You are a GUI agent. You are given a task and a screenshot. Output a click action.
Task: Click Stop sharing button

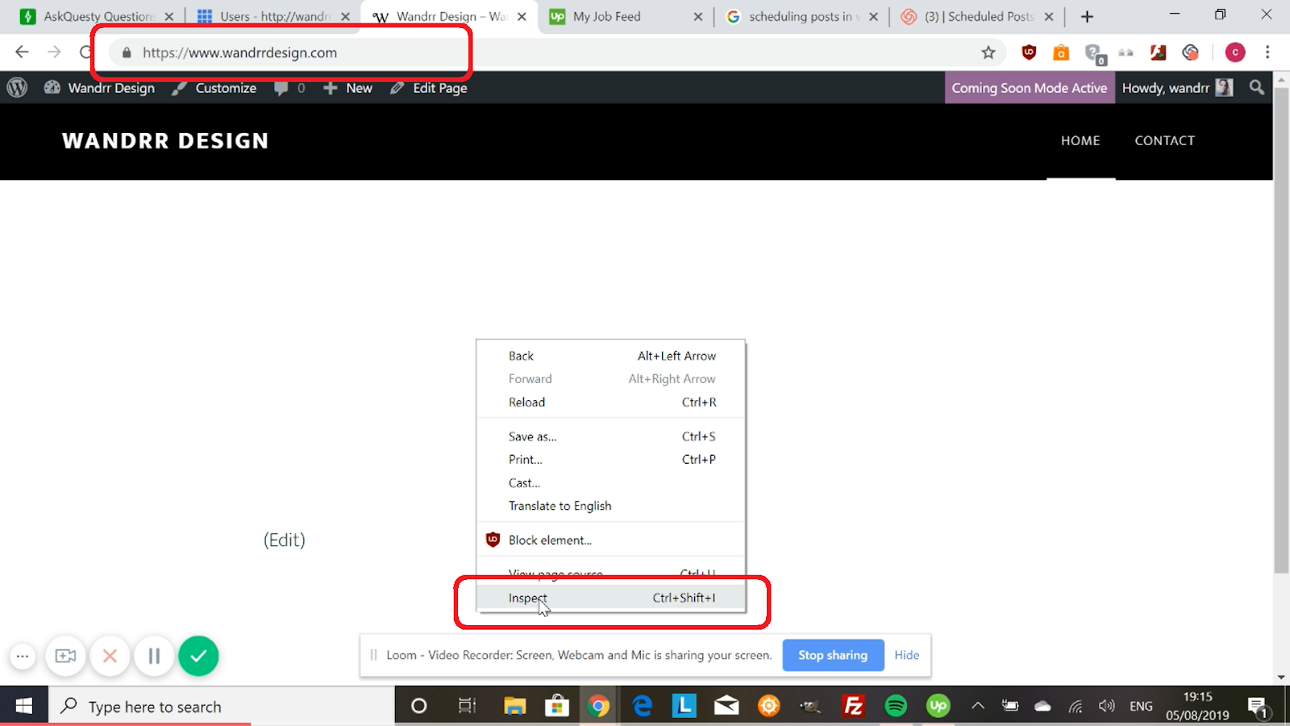click(833, 655)
